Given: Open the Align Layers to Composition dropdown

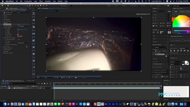Looking at the screenshot, I should coord(184,48).
